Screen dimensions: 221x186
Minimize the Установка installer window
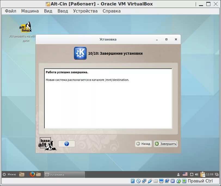[x=157, y=39]
